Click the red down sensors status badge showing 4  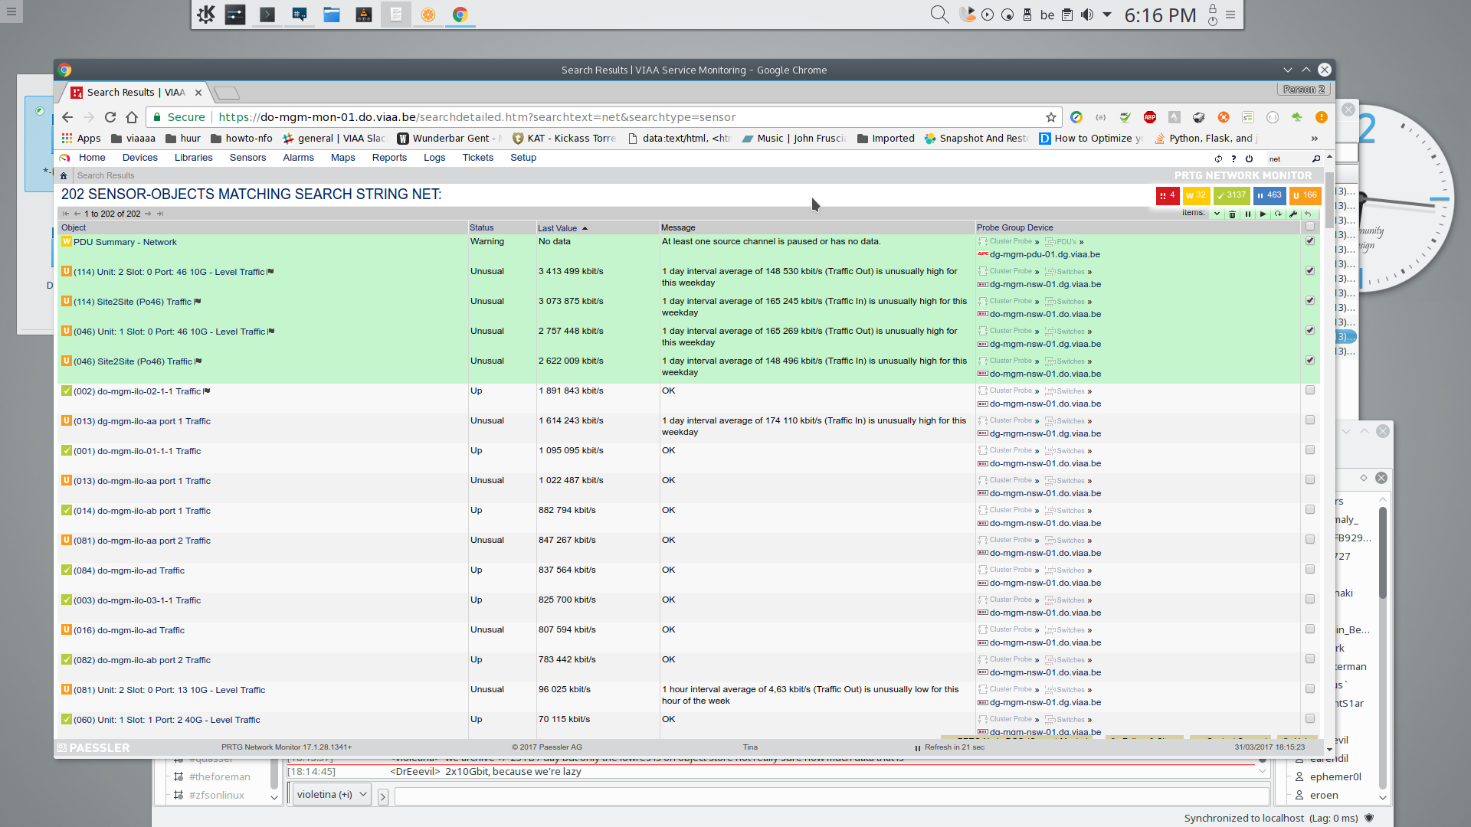1168,195
